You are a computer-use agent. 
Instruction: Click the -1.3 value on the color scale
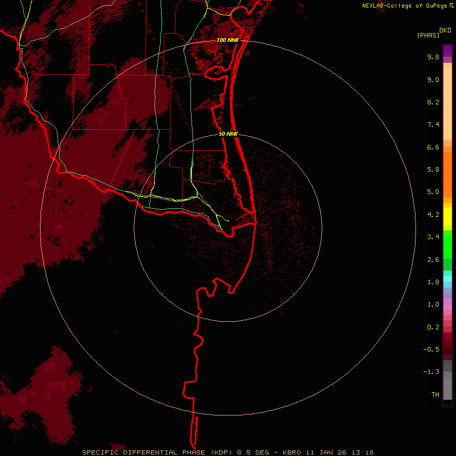[431, 372]
